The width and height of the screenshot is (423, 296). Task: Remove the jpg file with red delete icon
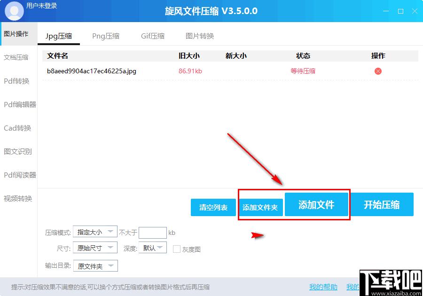[378, 71]
